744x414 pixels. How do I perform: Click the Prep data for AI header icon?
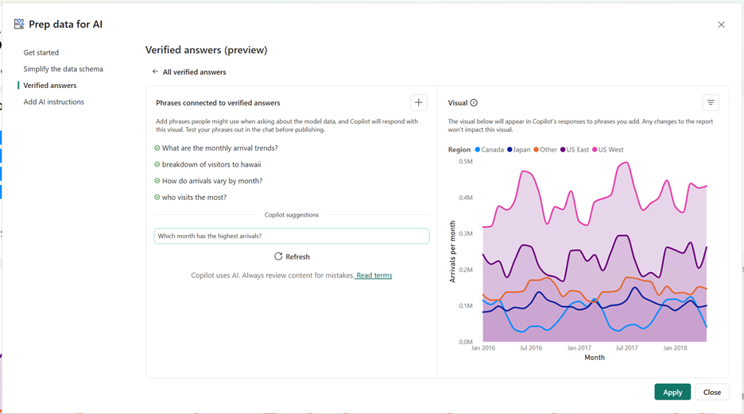(19, 25)
